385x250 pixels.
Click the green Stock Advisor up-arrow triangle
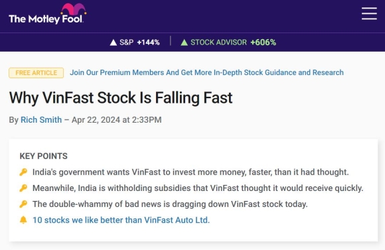(184, 42)
